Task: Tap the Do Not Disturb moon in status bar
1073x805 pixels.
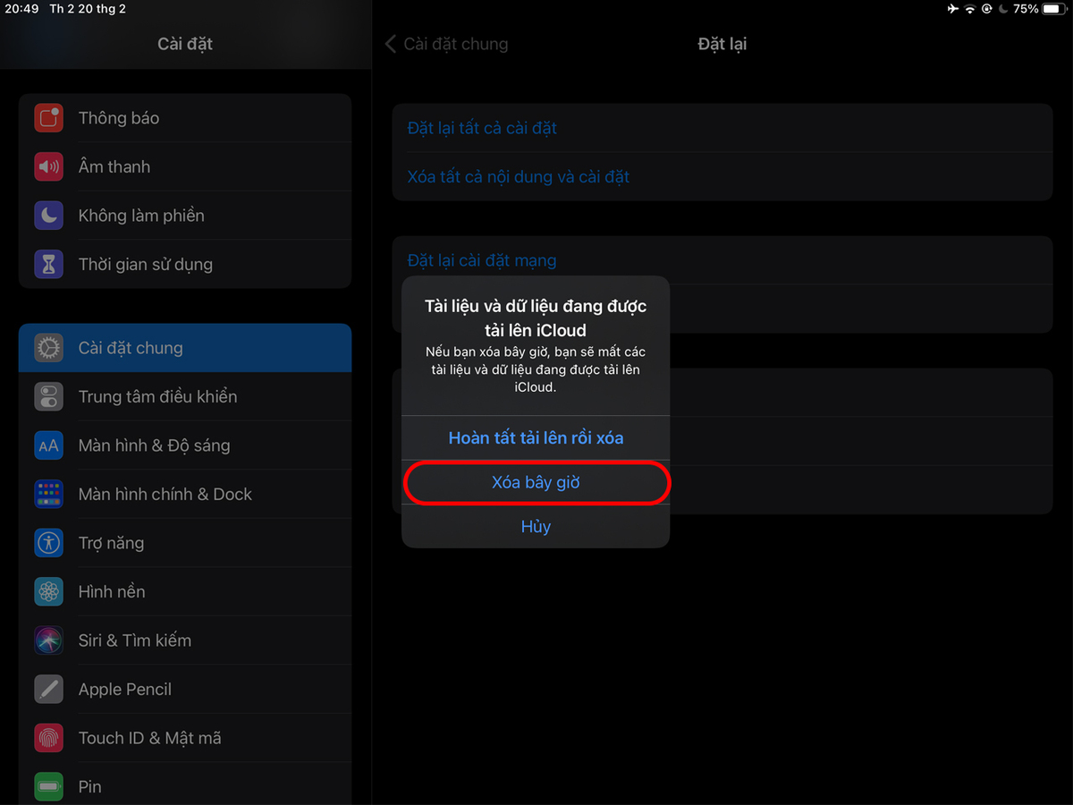Action: click(1003, 9)
